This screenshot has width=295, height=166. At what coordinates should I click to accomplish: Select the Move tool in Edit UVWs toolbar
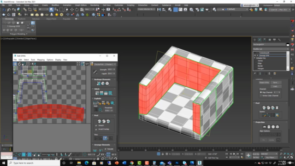click(15, 64)
